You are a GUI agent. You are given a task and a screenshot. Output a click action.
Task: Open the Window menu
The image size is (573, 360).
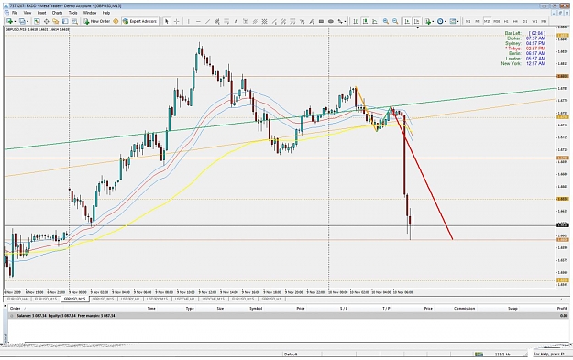(x=90, y=13)
